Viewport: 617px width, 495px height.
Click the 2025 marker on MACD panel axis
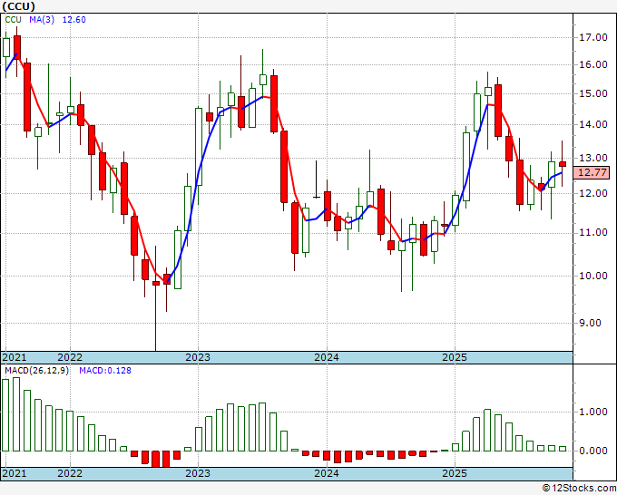[455, 473]
